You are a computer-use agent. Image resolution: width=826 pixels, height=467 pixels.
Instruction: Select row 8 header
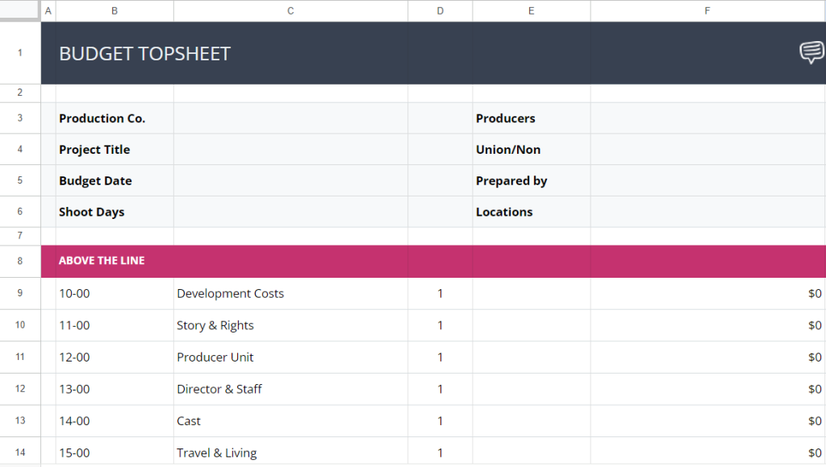point(20,261)
